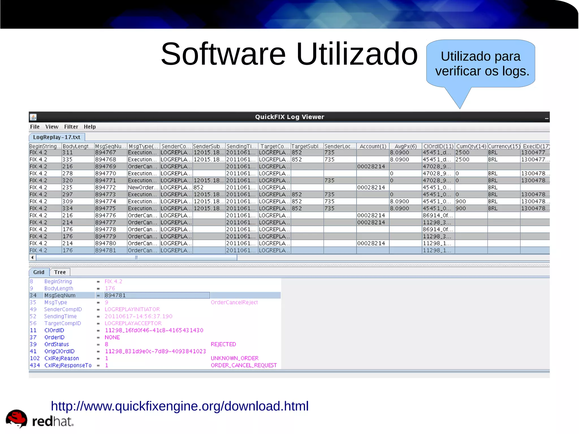Switch to the Grid tab
Screen dimensions: 579x434
point(39,272)
